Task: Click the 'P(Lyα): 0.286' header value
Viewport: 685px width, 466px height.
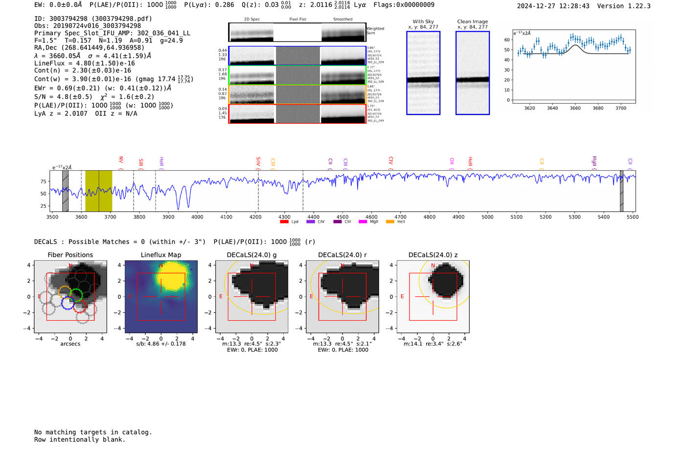Action: point(209,5)
